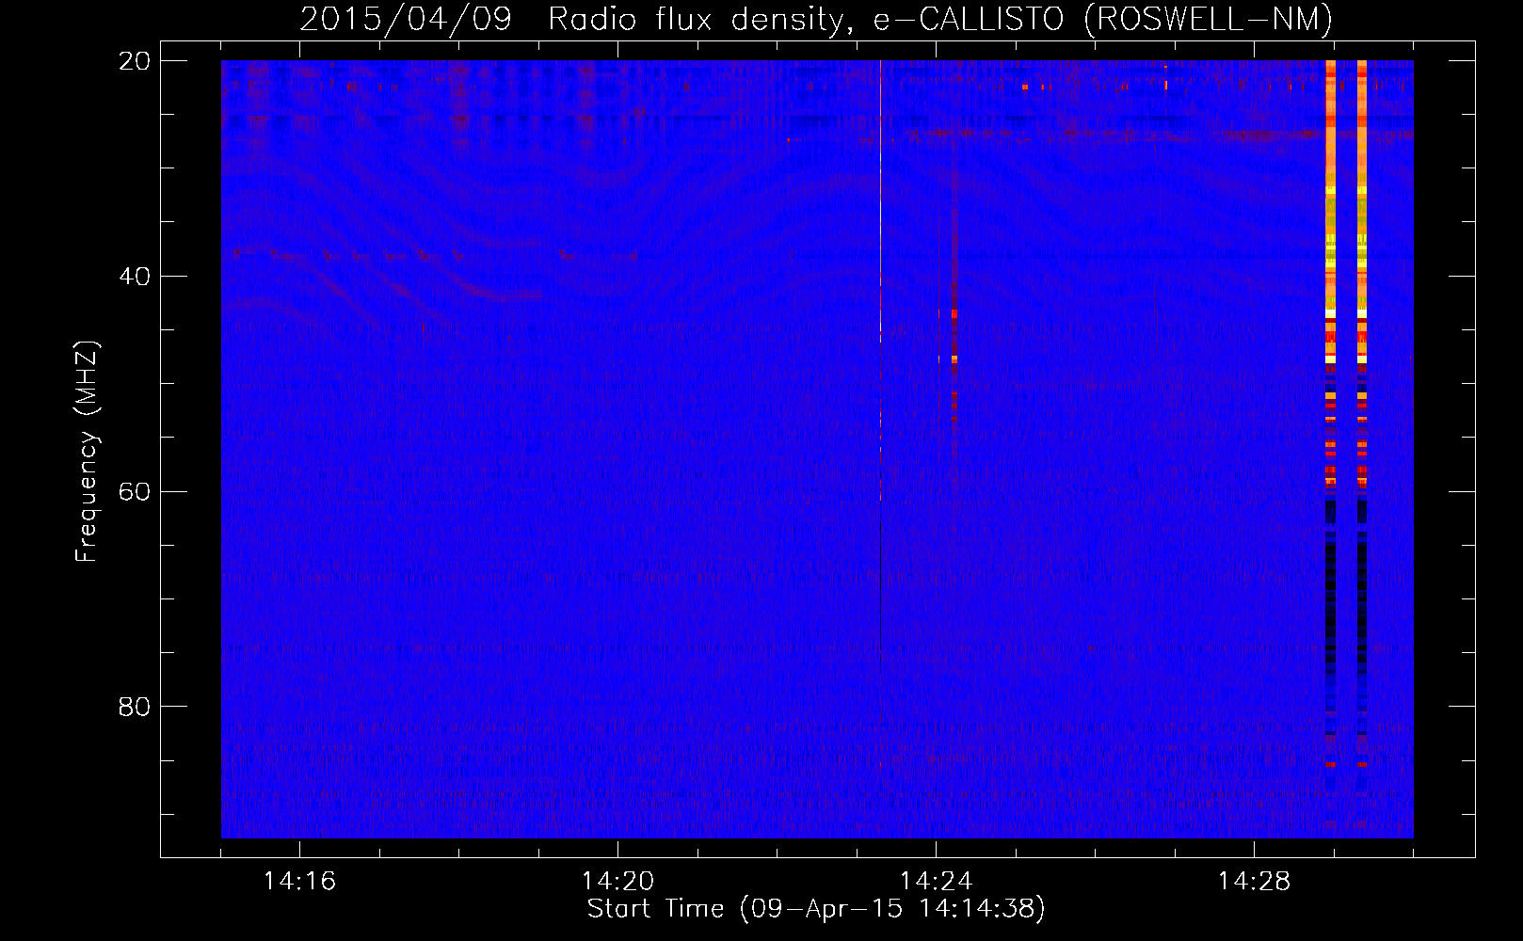Click the second bright vertical burst near 14:29
The height and width of the screenshot is (941, 1523).
1362,414
